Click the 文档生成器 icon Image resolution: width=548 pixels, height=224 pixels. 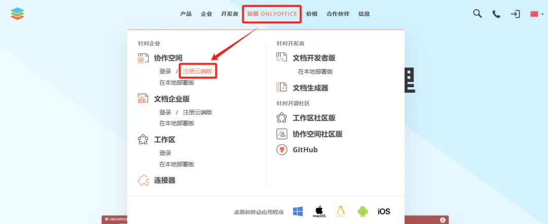(281, 87)
